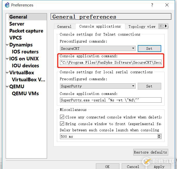The height and width of the screenshot is (169, 177).
Task: Click into the Telnet console application command field
Action: click(x=111, y=62)
